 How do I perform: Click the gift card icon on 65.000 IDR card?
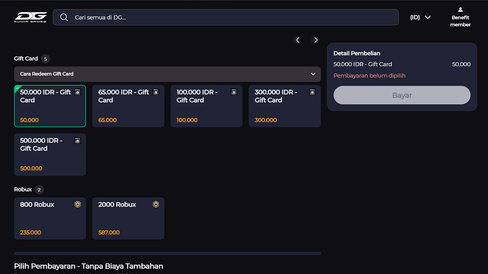coord(156,92)
